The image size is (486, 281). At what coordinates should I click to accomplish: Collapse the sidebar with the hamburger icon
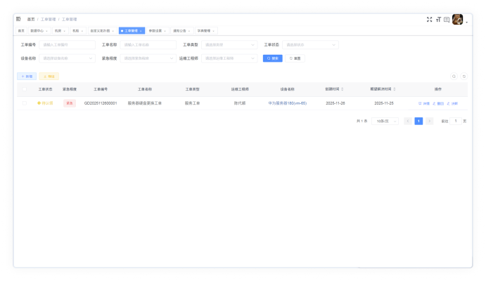(18, 19)
